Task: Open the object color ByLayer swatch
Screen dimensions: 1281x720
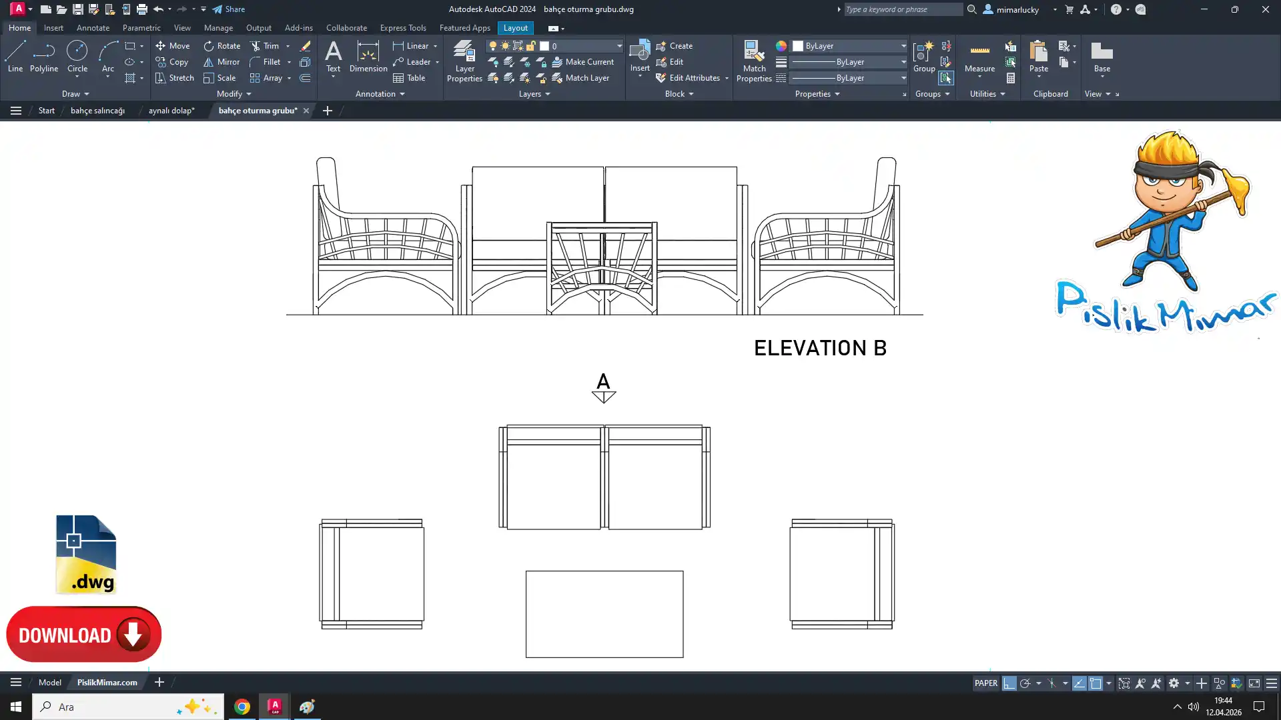Action: tap(798, 46)
